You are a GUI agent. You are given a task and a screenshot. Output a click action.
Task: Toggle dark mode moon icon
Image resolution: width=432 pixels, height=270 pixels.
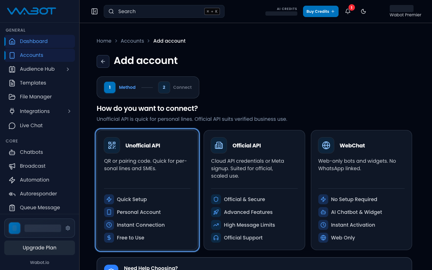coord(363,11)
